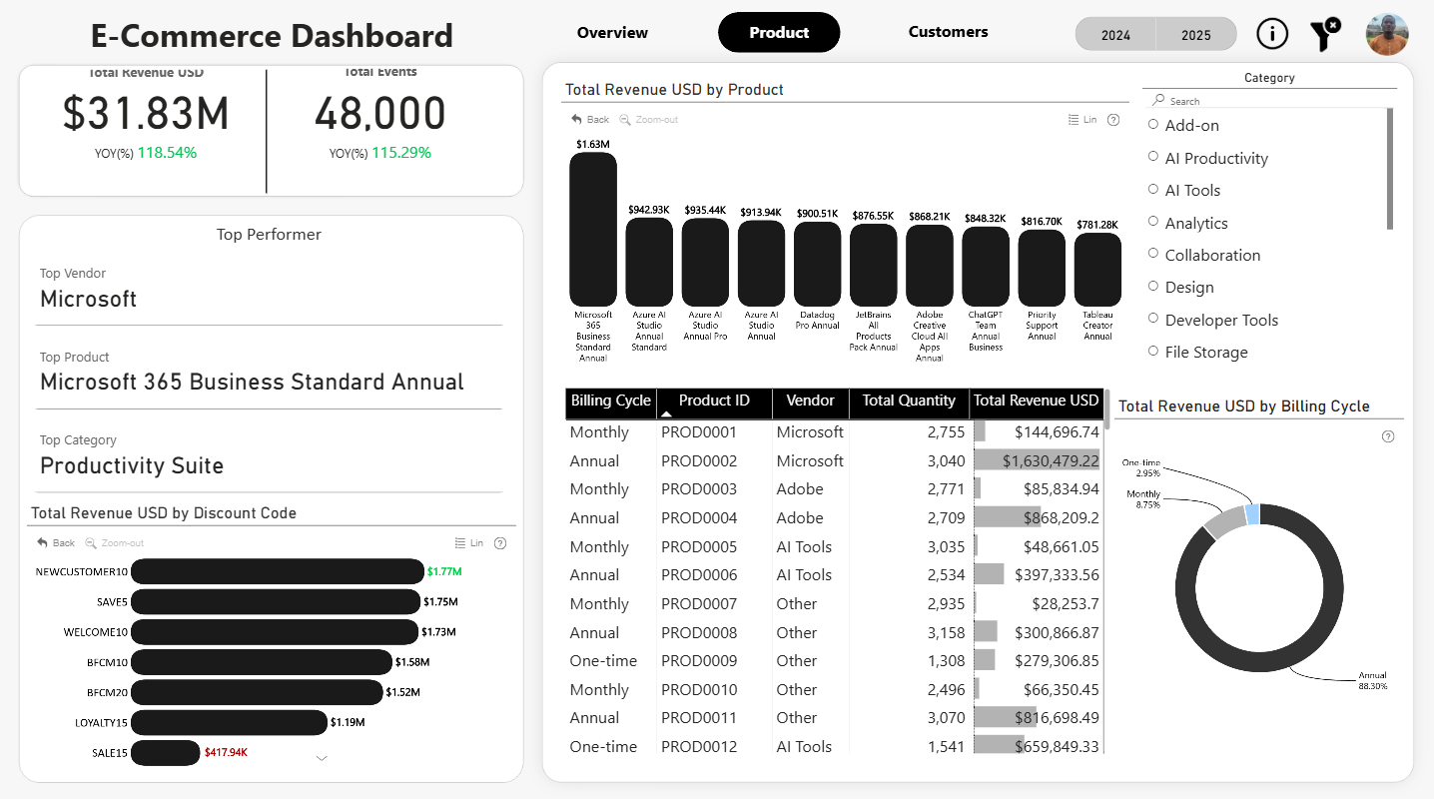1434x806 pixels.
Task: Click the $1,630,479.22 revenue cell
Action: [x=1038, y=461]
